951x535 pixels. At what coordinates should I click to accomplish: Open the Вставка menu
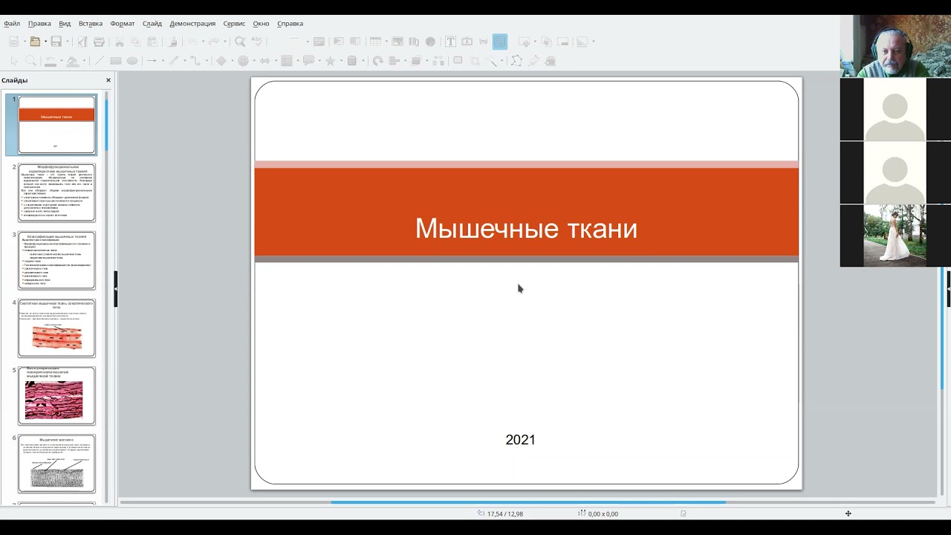91,23
